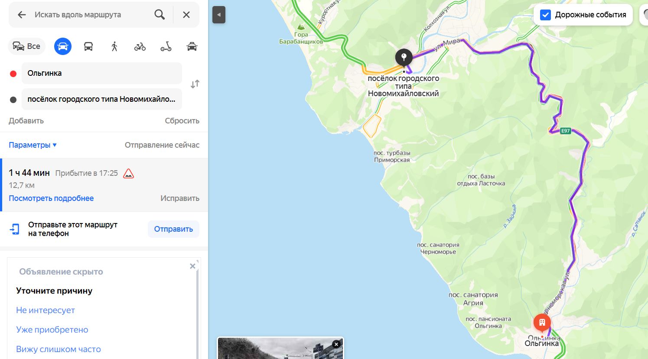648x359 pixels.
Task: Swap origin and destination points
Action: pyautogui.click(x=195, y=84)
